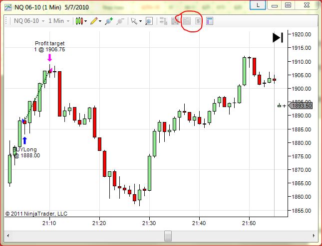The image size is (322, 246).
Task: Open the indicators toolbar icon
Action: pos(175,21)
